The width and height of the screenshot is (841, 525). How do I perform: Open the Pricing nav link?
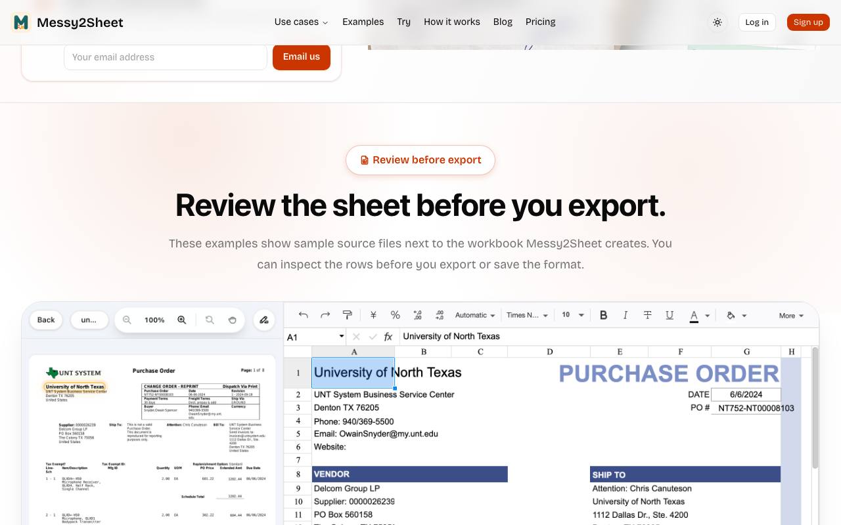pyautogui.click(x=541, y=22)
